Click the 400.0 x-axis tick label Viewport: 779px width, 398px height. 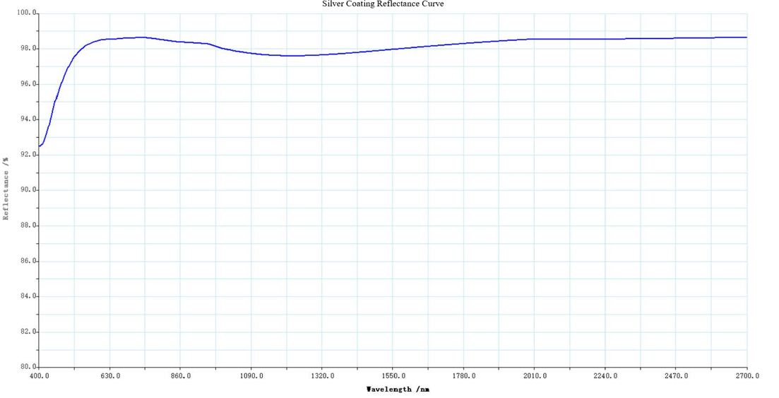(40, 375)
